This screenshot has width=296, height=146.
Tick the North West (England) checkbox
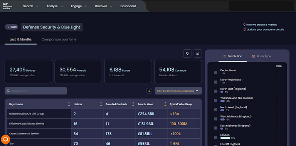pos(215,110)
